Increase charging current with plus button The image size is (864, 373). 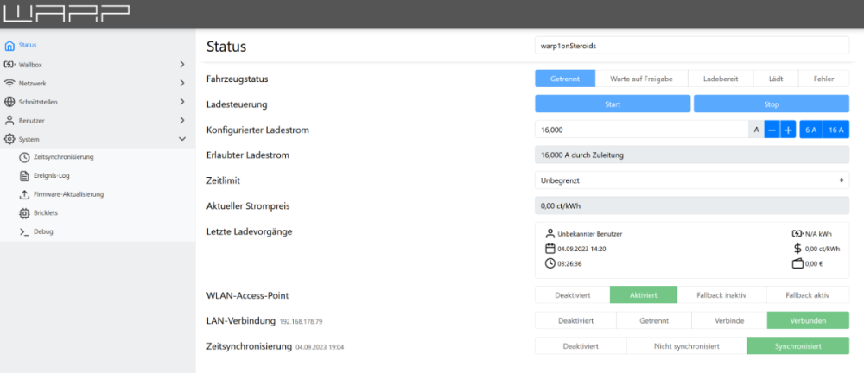tap(788, 130)
